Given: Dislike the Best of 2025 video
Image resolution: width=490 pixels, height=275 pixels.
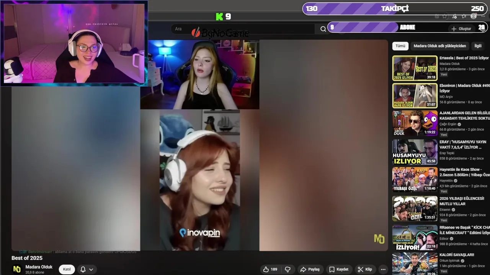Looking at the screenshot, I should 288,269.
